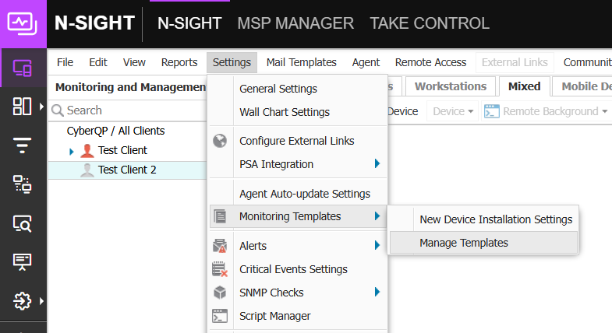The height and width of the screenshot is (333, 612).
Task: Expand the gear sidebar flyout arrow
Action: (41, 301)
